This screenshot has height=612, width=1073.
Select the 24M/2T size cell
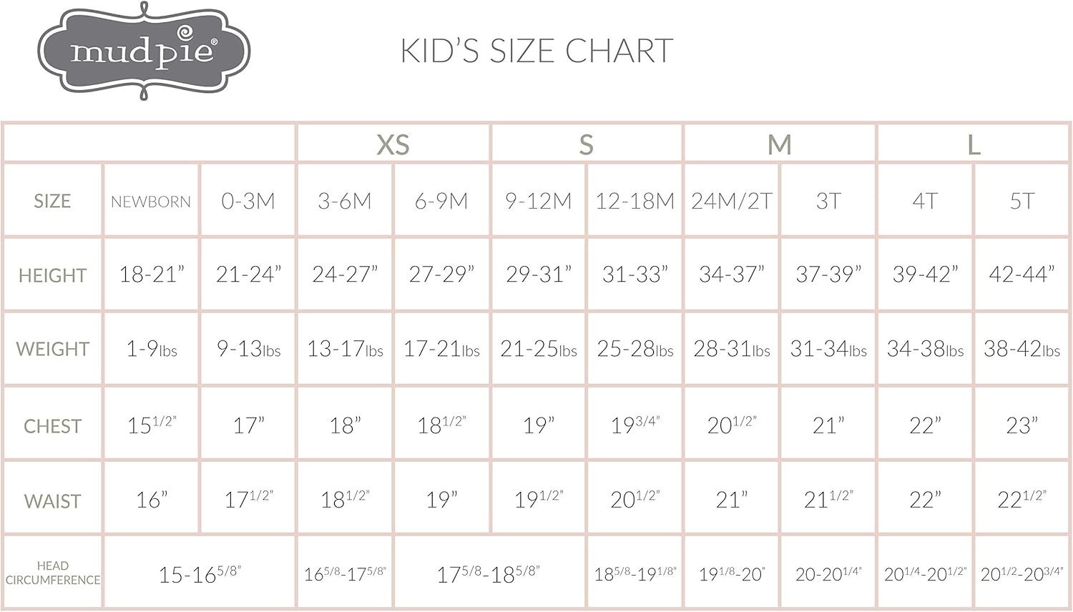pos(731,202)
